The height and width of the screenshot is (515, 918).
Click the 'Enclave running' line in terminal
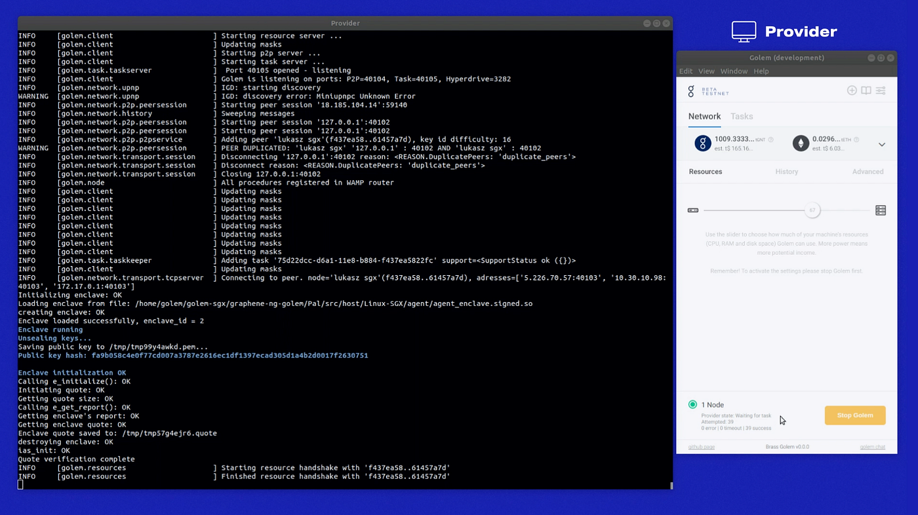click(x=50, y=330)
